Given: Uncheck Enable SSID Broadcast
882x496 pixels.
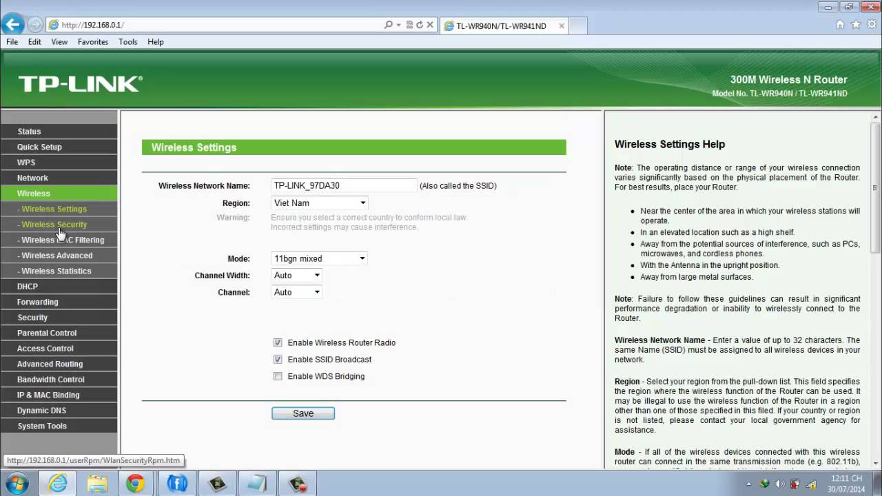Looking at the screenshot, I should pyautogui.click(x=278, y=360).
